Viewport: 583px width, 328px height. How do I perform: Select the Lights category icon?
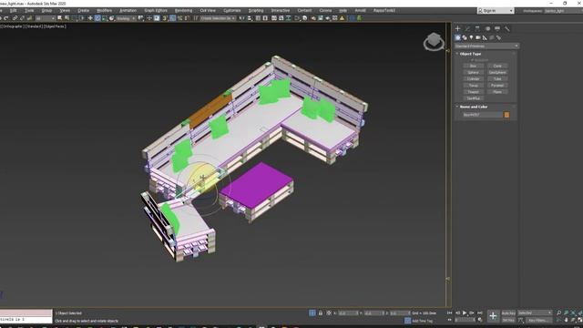click(x=471, y=37)
